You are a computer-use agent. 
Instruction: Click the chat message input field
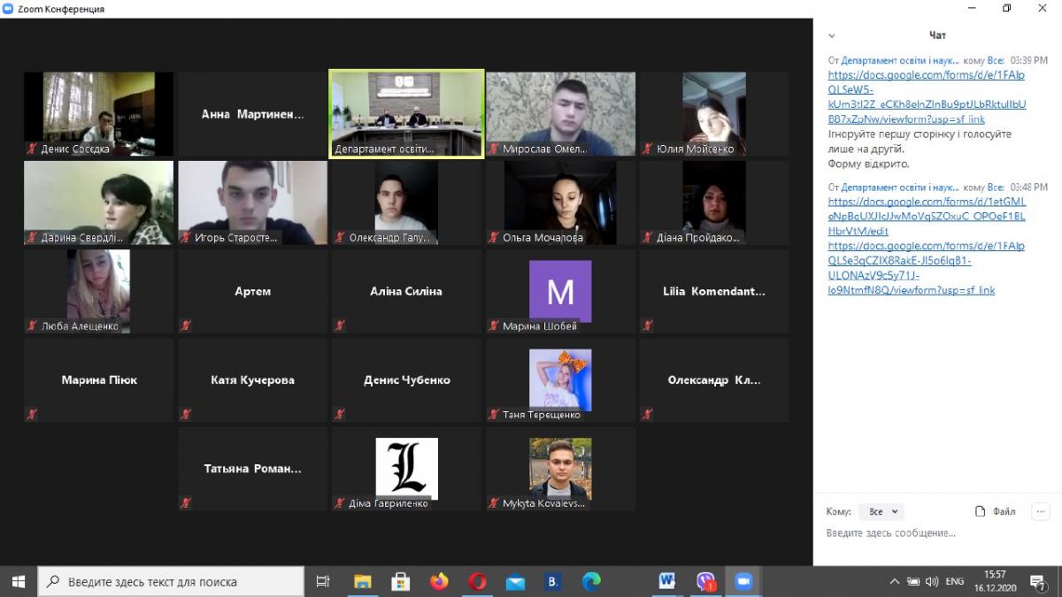click(936, 533)
